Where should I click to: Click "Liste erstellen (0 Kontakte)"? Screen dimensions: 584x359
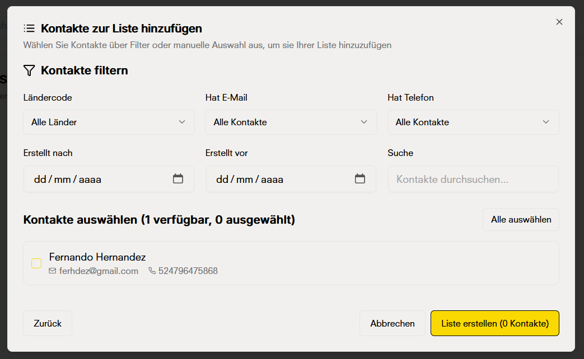point(494,323)
